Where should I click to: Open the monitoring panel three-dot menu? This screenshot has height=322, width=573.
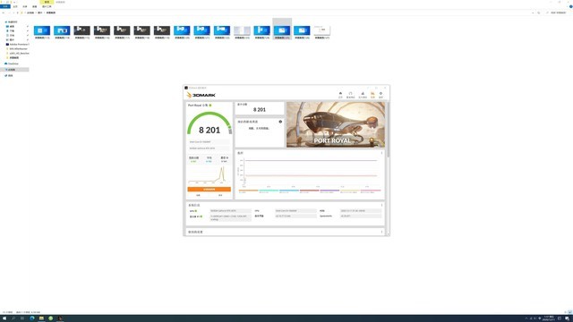click(x=382, y=153)
